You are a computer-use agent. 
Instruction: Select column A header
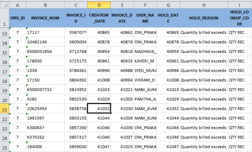[18, 4]
